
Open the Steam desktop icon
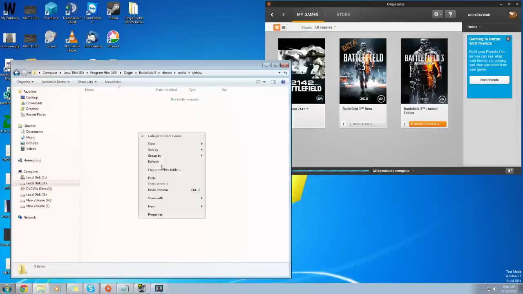coord(113,11)
